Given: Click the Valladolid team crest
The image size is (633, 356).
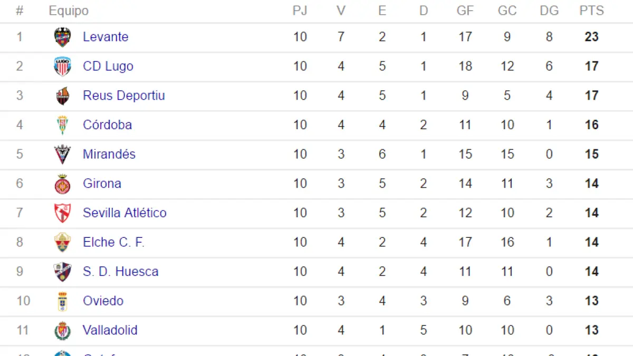Looking at the screenshot, I should pos(63,331).
